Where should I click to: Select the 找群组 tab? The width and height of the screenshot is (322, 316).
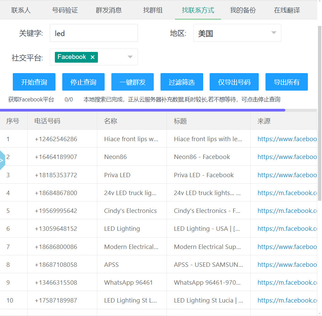(x=153, y=10)
